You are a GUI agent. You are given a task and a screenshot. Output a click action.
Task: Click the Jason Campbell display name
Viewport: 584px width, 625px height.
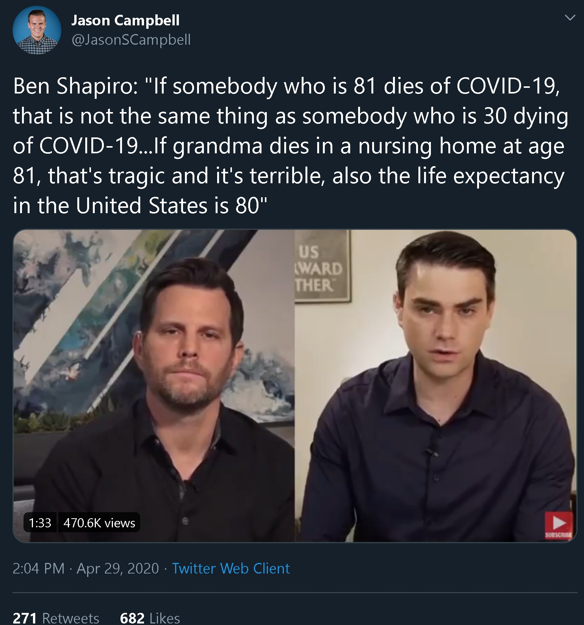(125, 20)
